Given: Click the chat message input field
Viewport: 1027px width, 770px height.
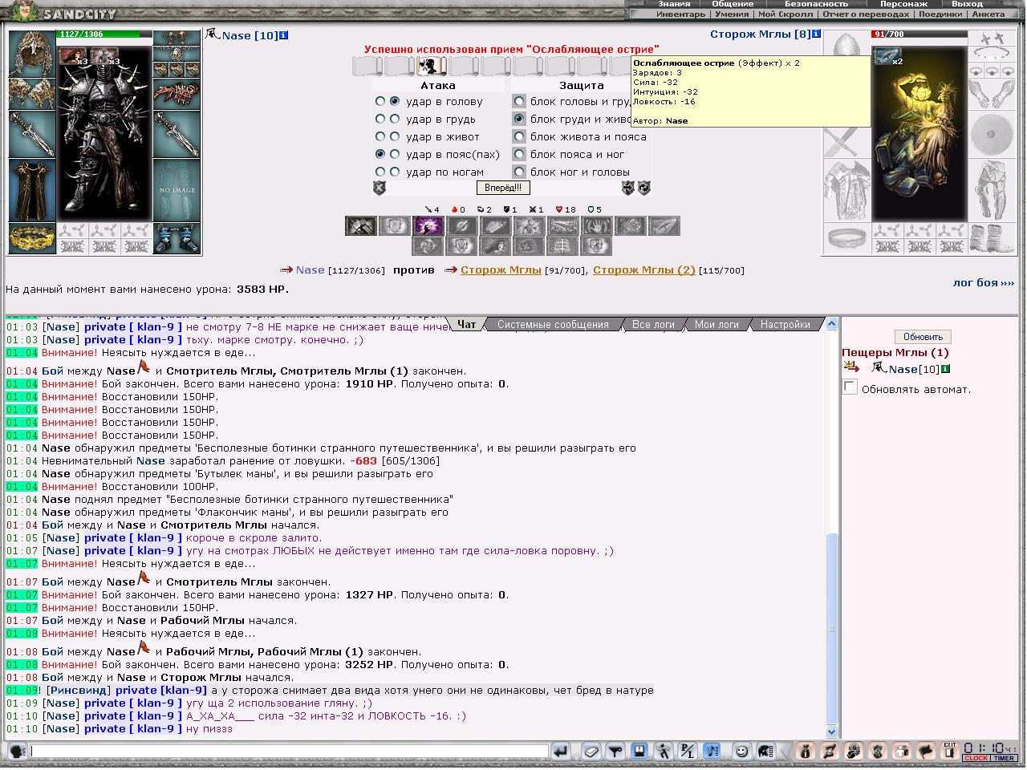Looking at the screenshot, I should 290,752.
